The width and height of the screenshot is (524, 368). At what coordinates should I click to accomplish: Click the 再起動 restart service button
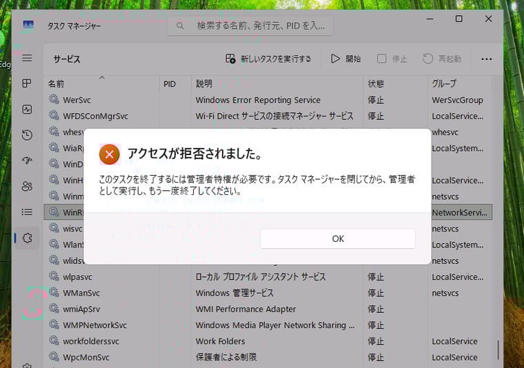[x=442, y=59]
